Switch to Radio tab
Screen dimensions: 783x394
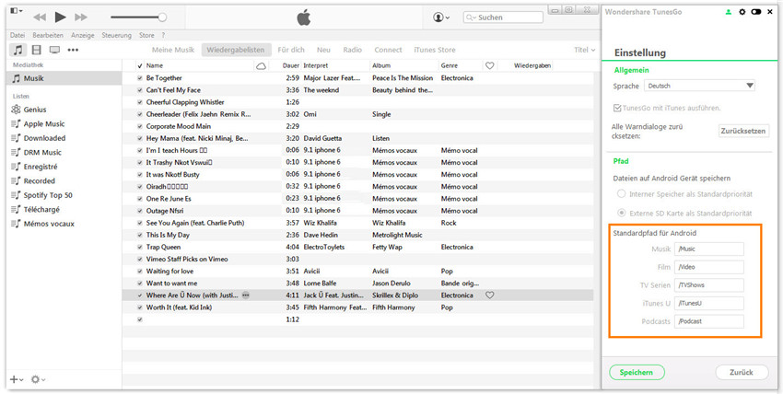click(353, 50)
